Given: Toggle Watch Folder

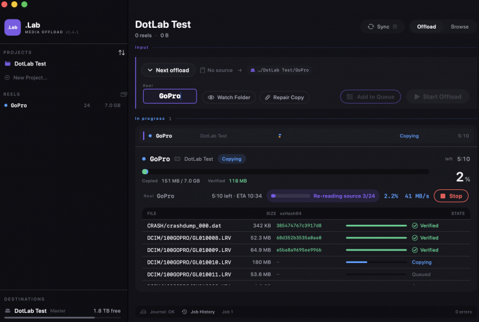Looking at the screenshot, I should pyautogui.click(x=228, y=97).
